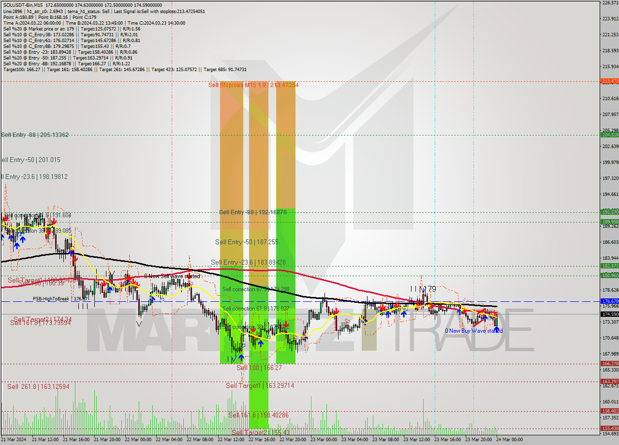619x445 pixels.
Task: Select the 'Sell Entry -23.6 | 198.19812' label
Action: click(x=34, y=177)
